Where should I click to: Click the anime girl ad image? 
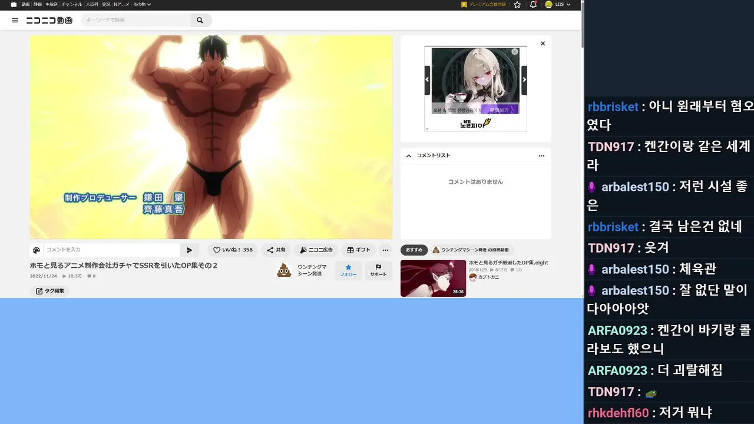tap(475, 81)
